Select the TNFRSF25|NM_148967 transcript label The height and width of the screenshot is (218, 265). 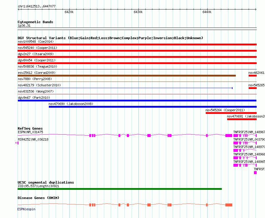pos(249,132)
